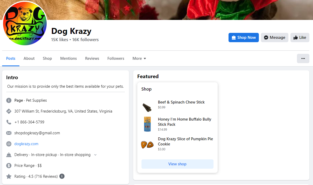The height and width of the screenshot is (185, 313).
Task: Click the globe icon beside dogkrazy.com
Action: point(9,144)
